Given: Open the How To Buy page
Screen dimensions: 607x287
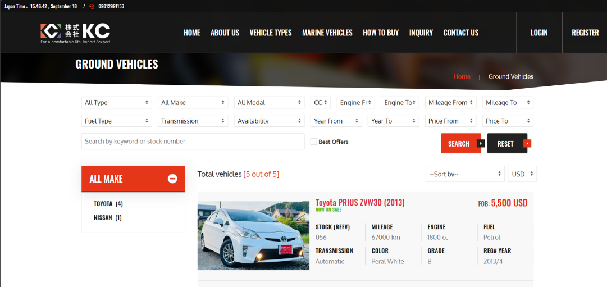Looking at the screenshot, I should pyautogui.click(x=381, y=33).
